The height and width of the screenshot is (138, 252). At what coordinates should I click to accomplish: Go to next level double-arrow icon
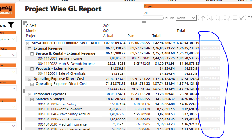221,18
